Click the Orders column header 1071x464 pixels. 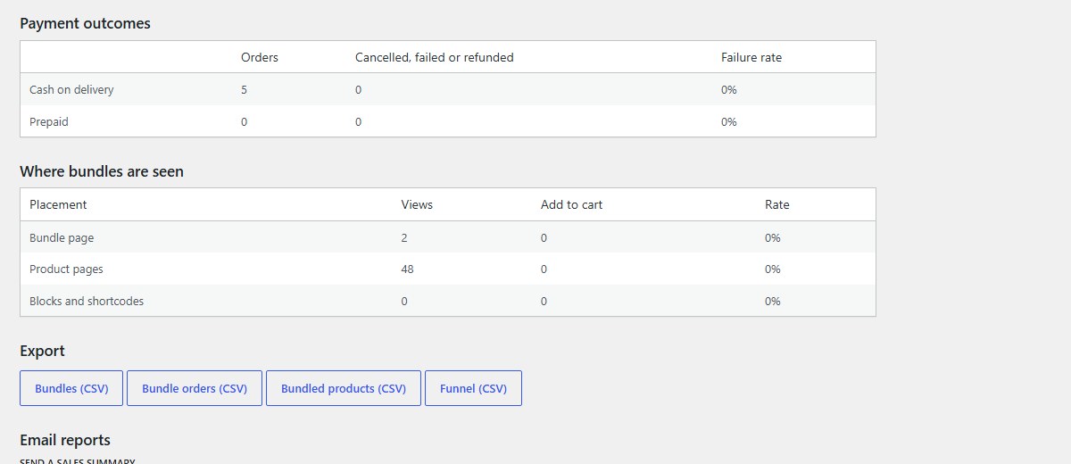(x=260, y=57)
